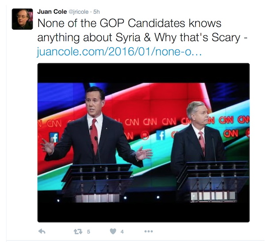Reply to Juan Cole's tweet

tap(42, 231)
